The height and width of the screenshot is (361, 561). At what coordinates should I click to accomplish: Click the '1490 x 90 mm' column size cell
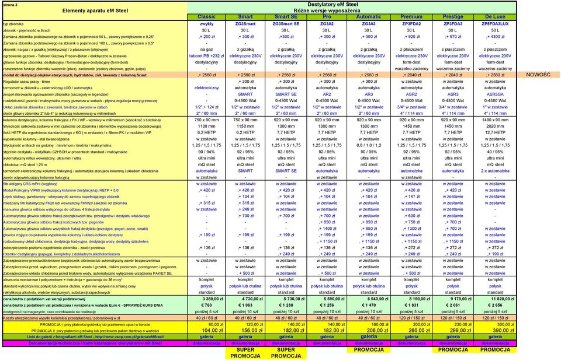(x=495, y=120)
